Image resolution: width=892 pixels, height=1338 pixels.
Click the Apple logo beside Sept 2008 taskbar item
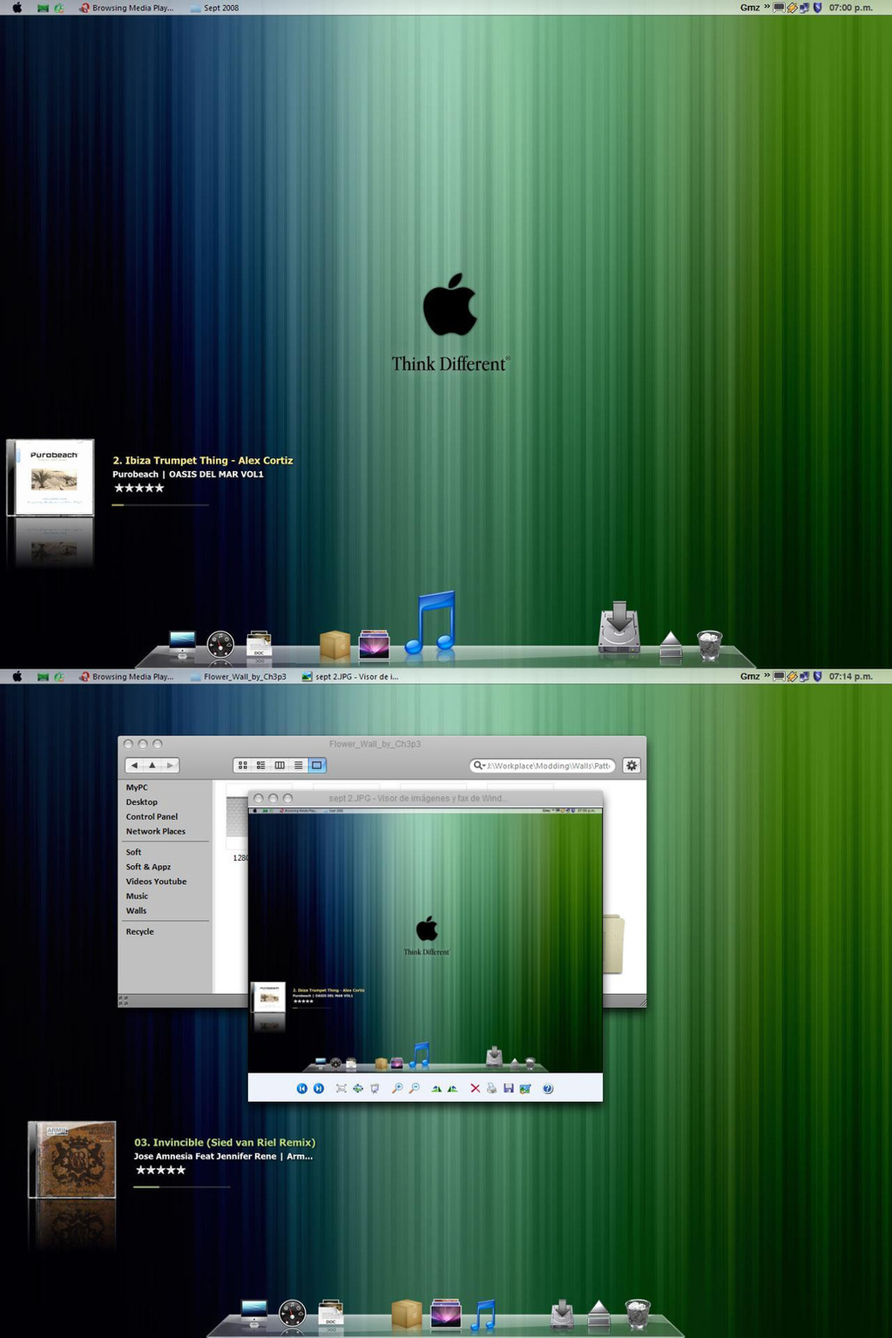click(17, 8)
